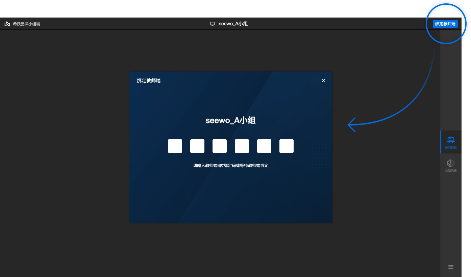471x277 pixels.
Task: Click the 绑定教师端 dialog title text
Action: [149, 81]
